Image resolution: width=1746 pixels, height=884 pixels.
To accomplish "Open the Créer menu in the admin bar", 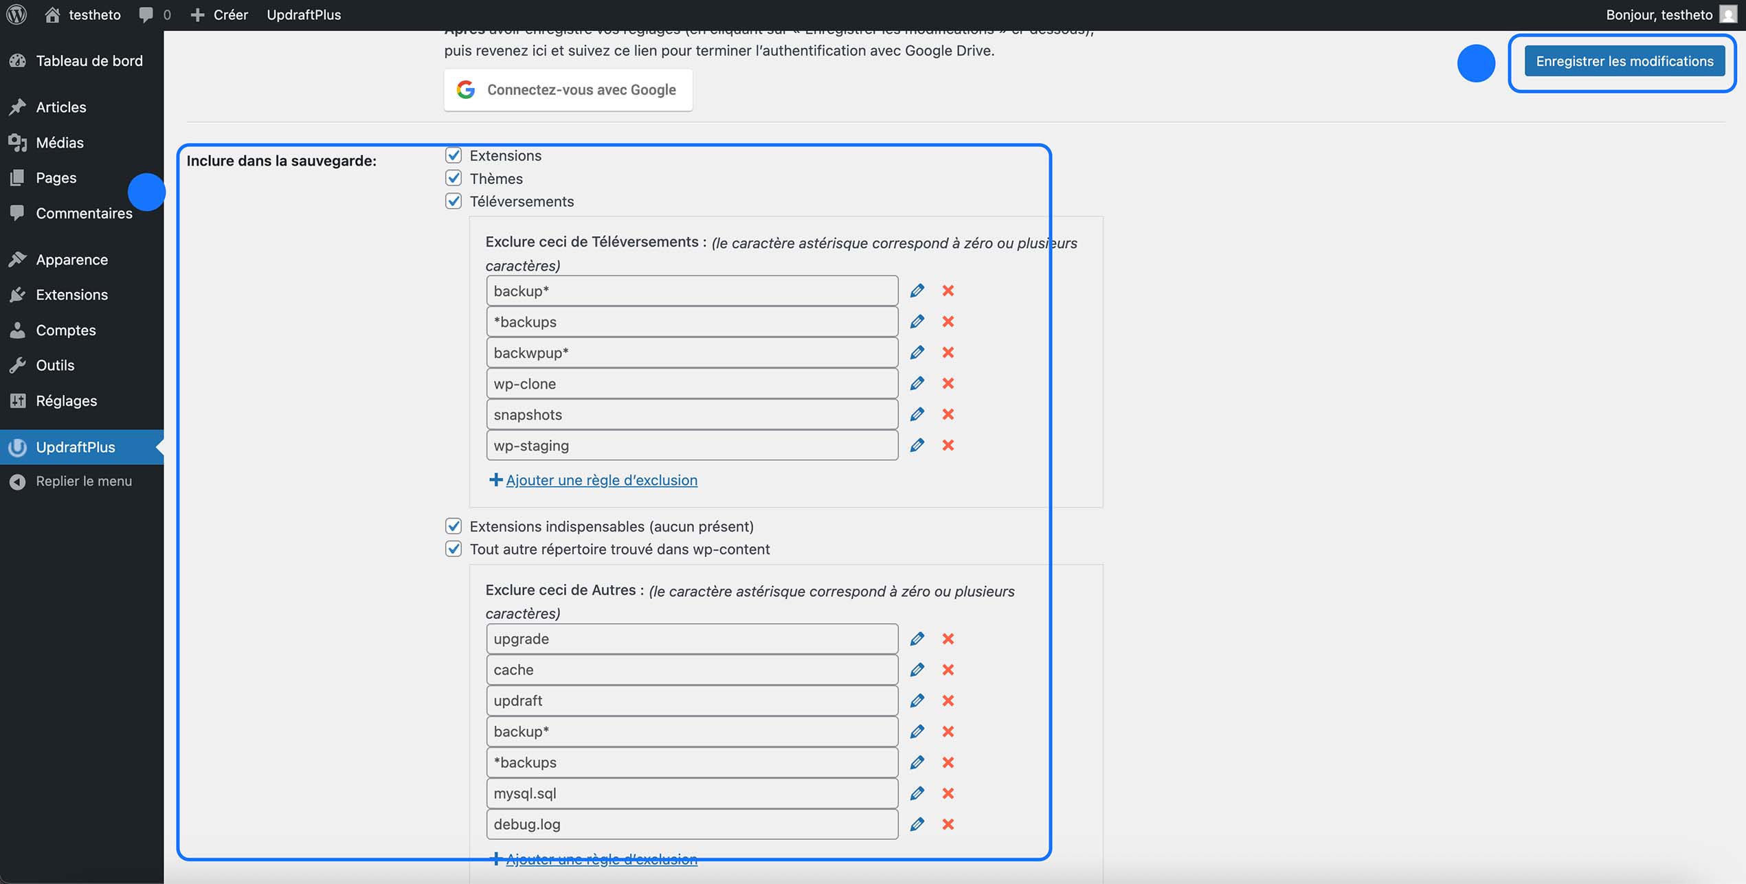I will pyautogui.click(x=220, y=14).
